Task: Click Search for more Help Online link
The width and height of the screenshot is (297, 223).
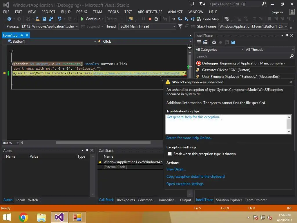Action: [189, 138]
